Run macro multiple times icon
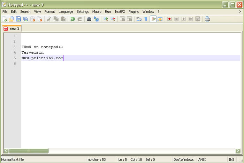This screenshot has width=244, height=163. pos(191,19)
